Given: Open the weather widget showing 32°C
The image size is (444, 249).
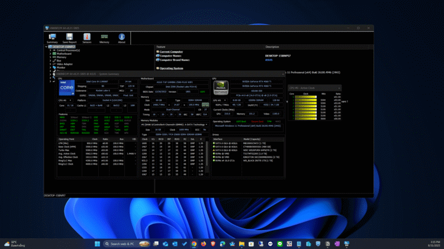Looking at the screenshot, I should tap(14, 244).
